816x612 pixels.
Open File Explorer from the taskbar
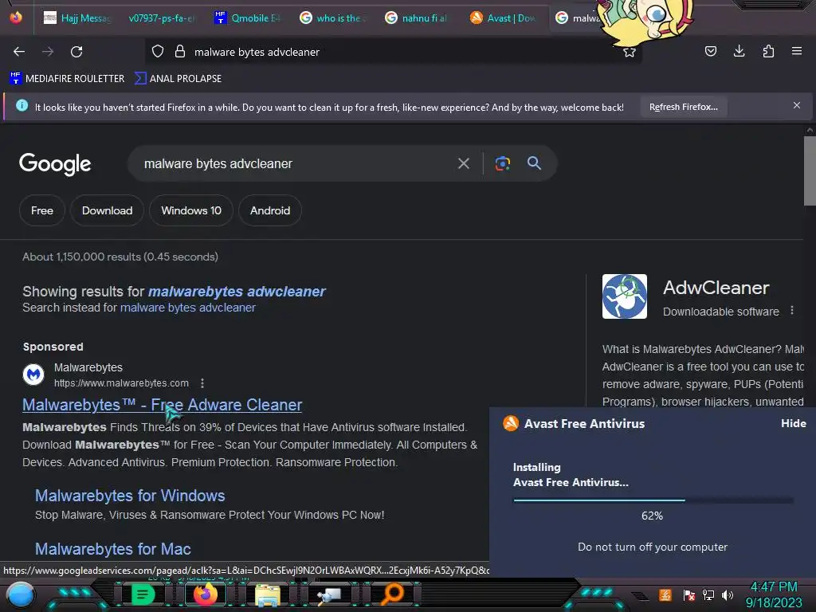[268, 594]
